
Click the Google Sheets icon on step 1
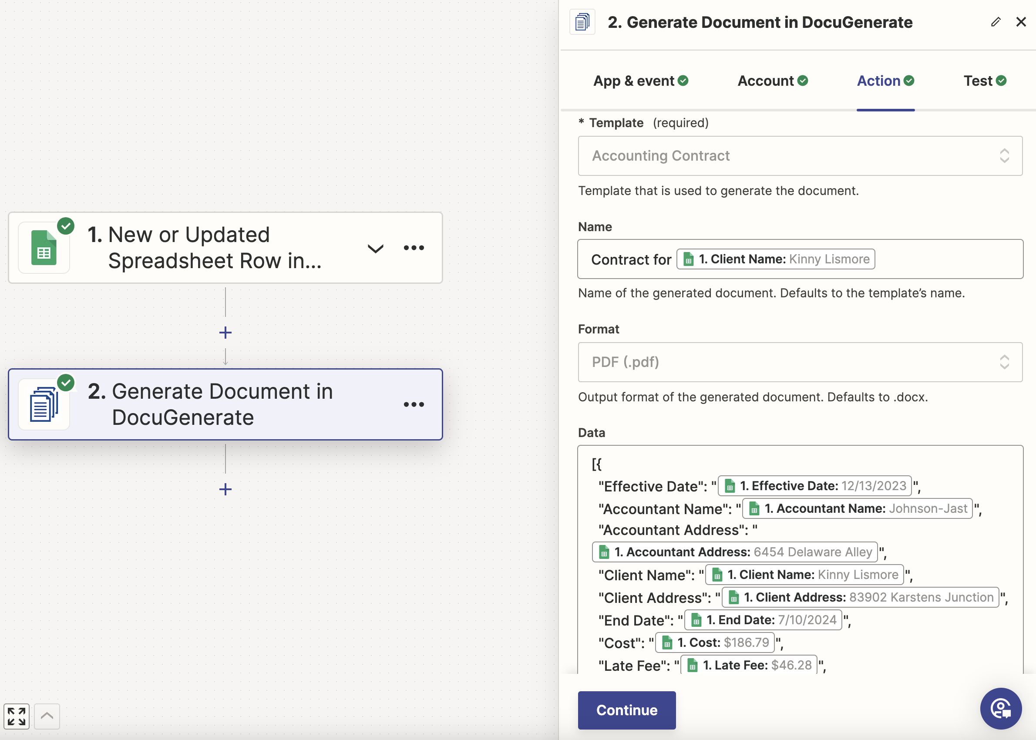(x=44, y=248)
